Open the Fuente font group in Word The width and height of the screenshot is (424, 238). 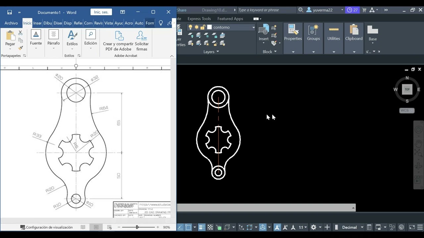point(36,39)
